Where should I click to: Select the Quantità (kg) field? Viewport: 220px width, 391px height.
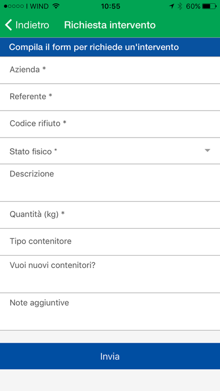click(110, 215)
